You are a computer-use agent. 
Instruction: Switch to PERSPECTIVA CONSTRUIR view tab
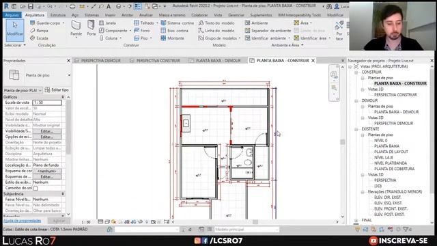(156, 61)
